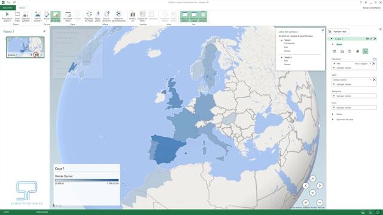
Task: Select the heat map chart type icon
Action: point(358,51)
